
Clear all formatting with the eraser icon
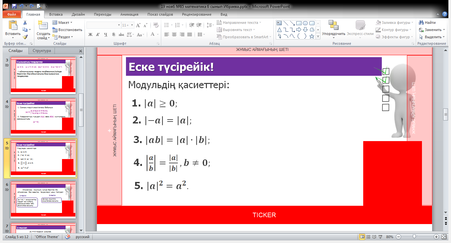pyautogui.click(x=156, y=25)
